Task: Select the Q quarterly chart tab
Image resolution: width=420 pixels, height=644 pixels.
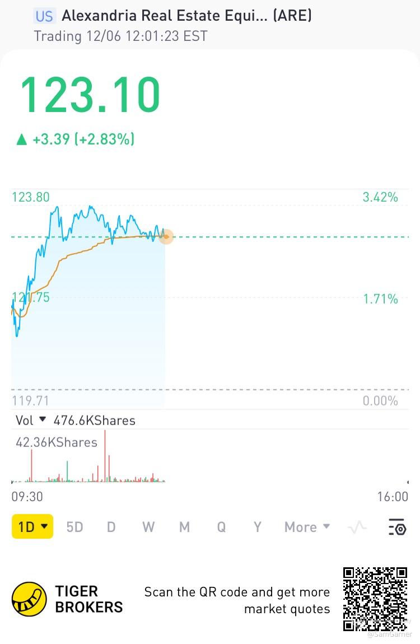Action: tap(221, 527)
